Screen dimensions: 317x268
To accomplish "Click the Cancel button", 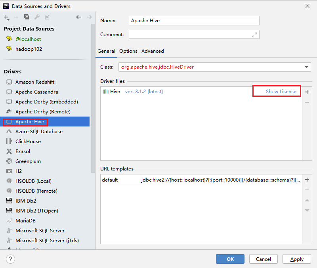I will pyautogui.click(x=264, y=259).
